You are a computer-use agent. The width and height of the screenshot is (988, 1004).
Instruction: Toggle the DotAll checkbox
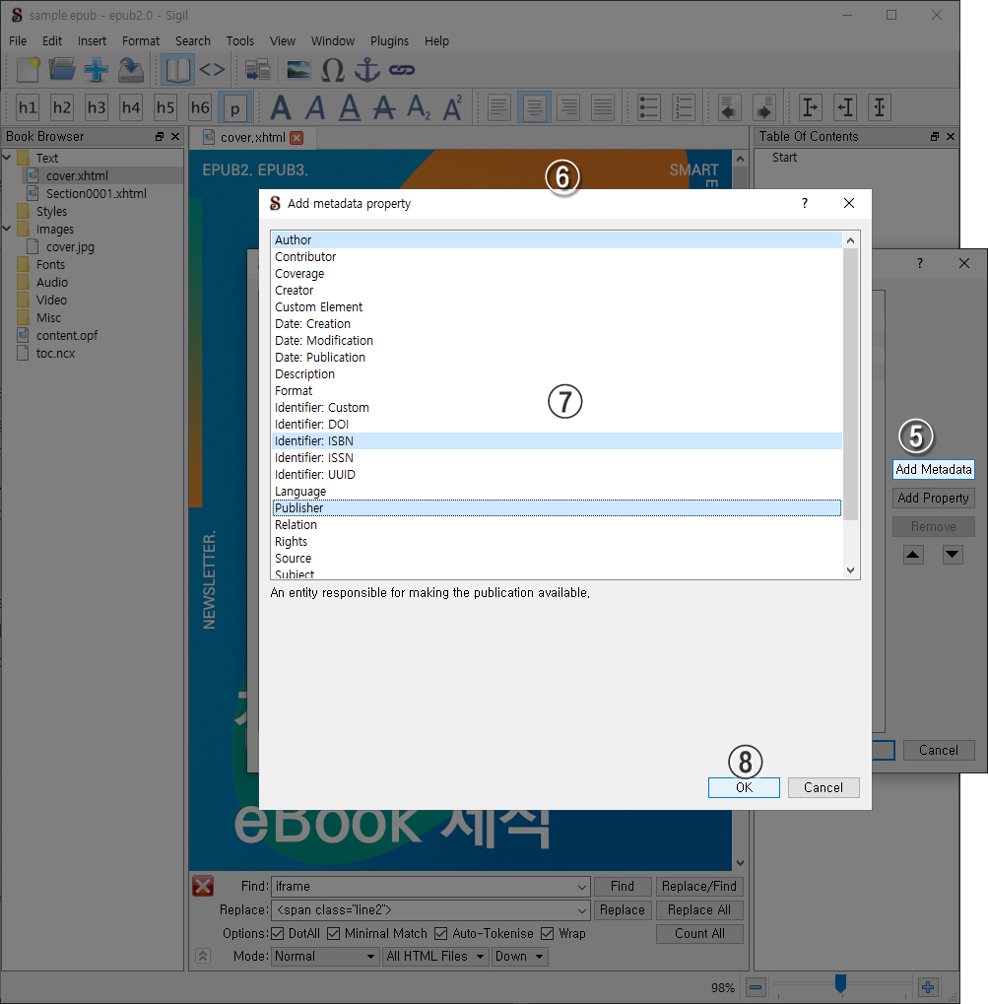tap(279, 933)
